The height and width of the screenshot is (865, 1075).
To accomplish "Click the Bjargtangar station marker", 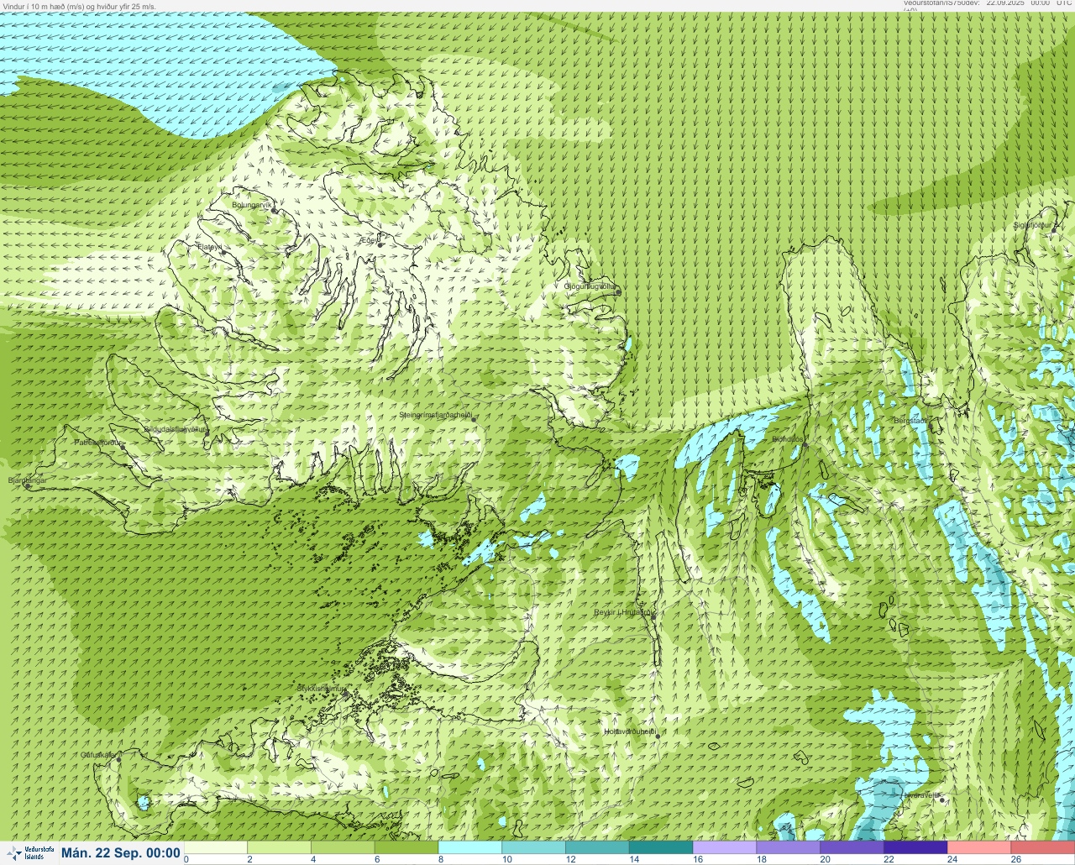I will pyautogui.click(x=27, y=486).
